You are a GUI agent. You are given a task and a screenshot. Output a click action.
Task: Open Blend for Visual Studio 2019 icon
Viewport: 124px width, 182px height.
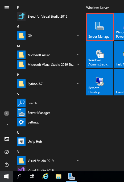click(21, 16)
